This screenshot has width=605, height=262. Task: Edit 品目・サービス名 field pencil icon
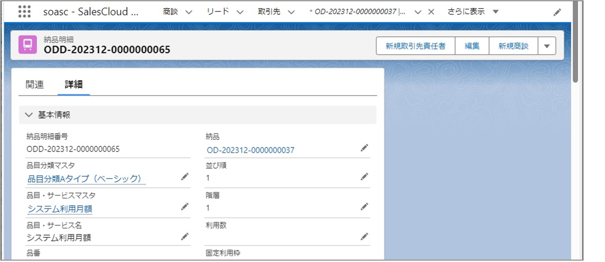(x=185, y=237)
